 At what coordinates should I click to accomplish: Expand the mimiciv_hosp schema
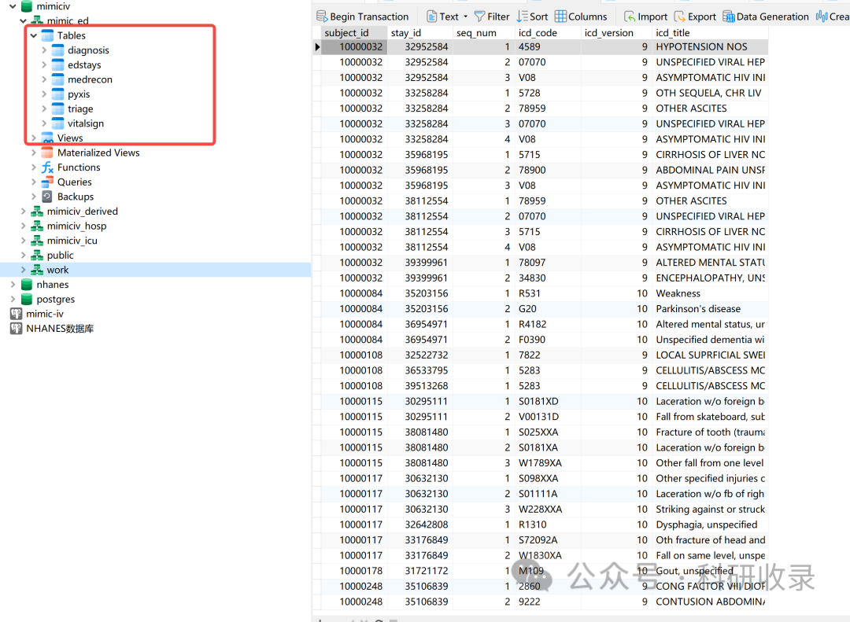pyautogui.click(x=23, y=226)
